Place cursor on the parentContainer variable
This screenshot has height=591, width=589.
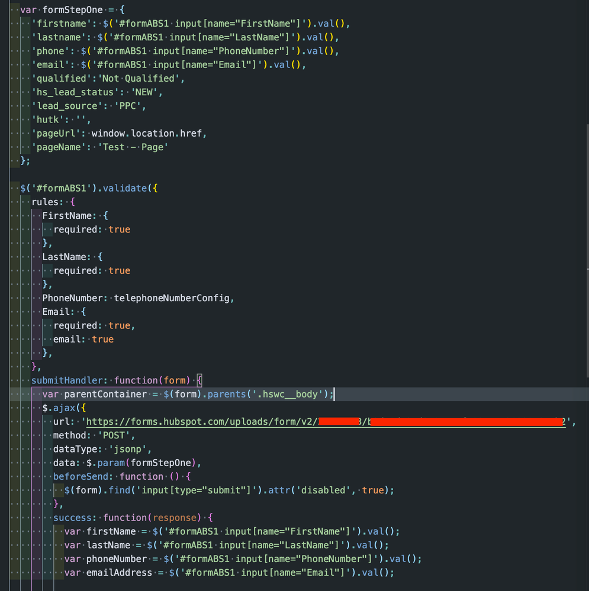(102, 394)
